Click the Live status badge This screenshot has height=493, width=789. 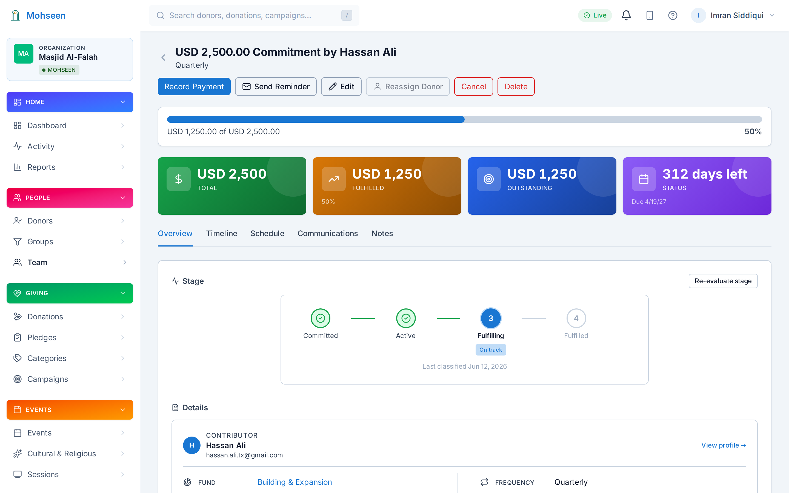[595, 15]
